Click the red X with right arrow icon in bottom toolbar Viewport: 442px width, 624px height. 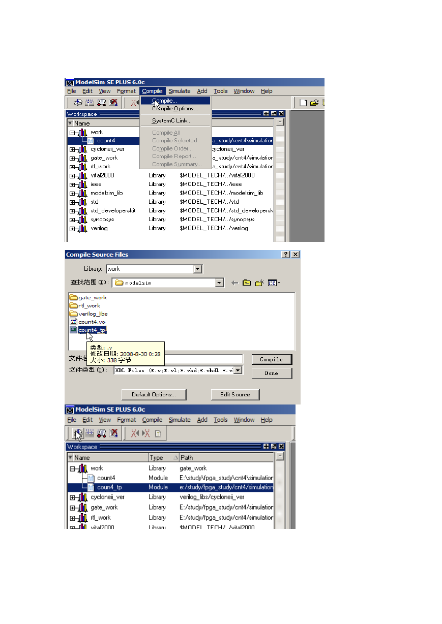click(x=146, y=433)
